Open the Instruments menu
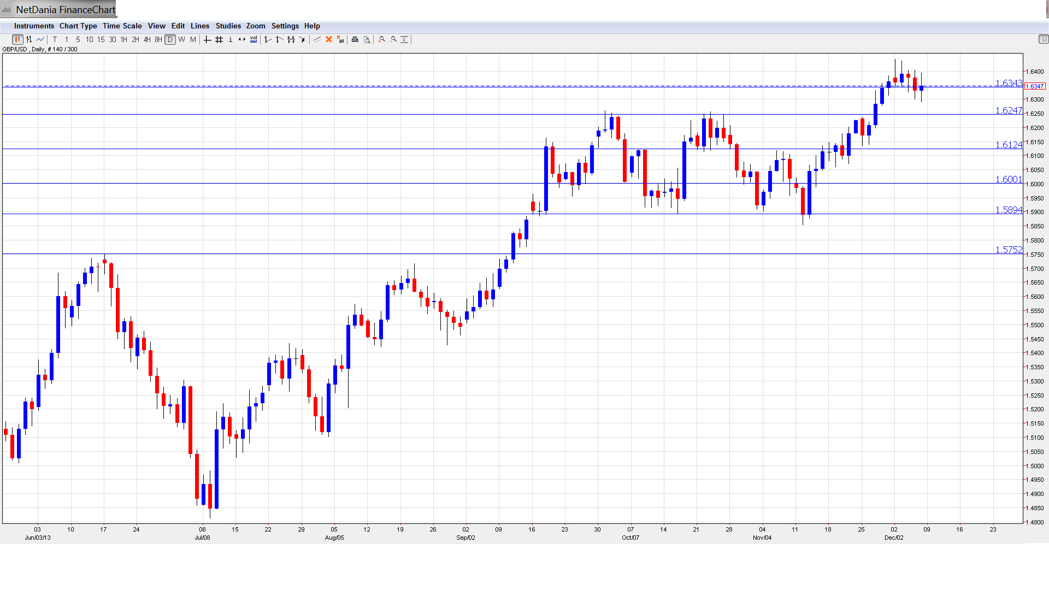Image resolution: width=1049 pixels, height=590 pixels. coord(34,26)
